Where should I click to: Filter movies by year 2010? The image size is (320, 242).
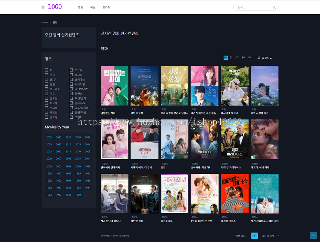pyautogui.click(x=78, y=152)
